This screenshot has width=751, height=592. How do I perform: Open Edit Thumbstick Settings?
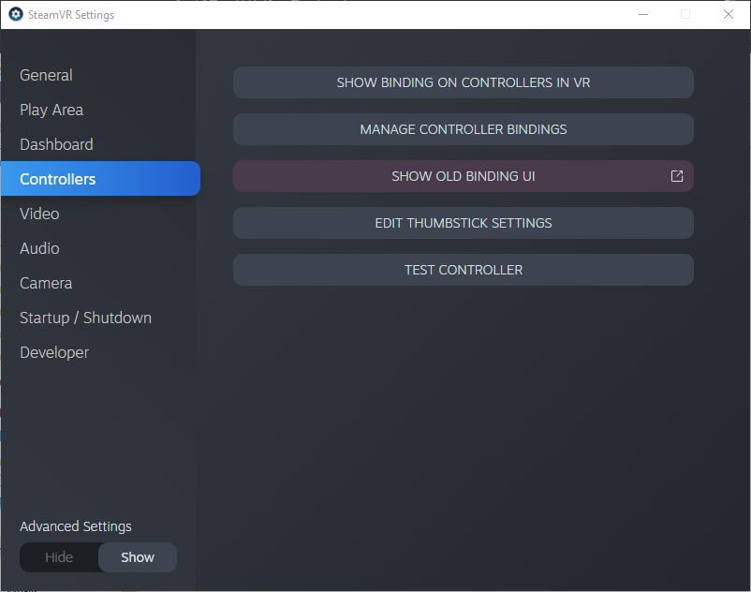tap(464, 223)
